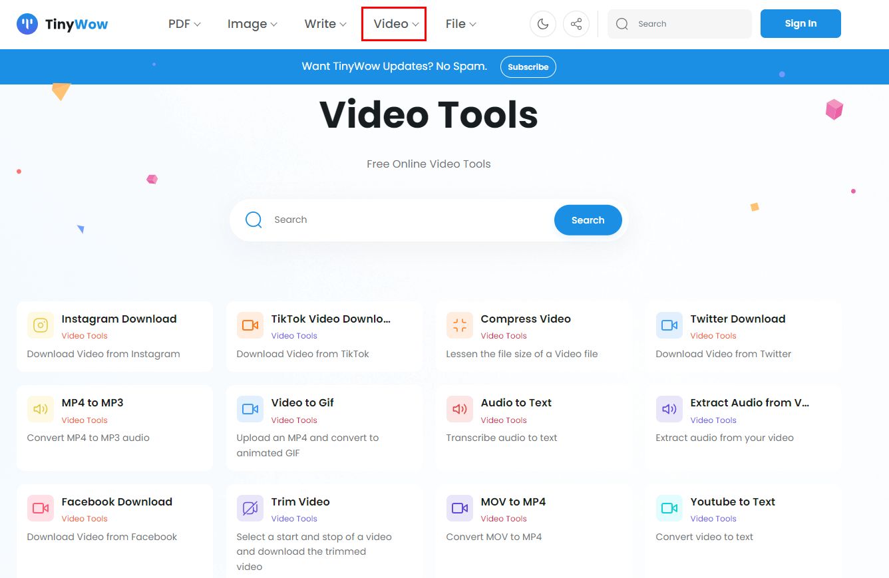889x578 pixels.
Task: Click 'Video Tools' tag under Trim Video
Action: coord(294,519)
